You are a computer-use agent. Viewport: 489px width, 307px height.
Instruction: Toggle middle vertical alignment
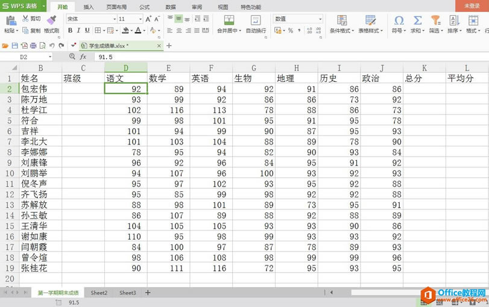[178, 19]
